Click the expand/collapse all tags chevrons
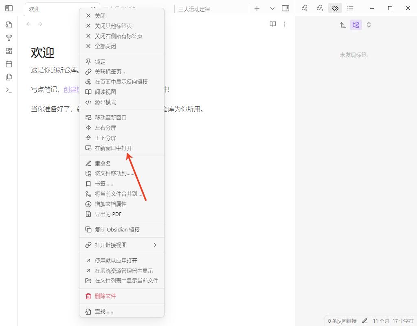This screenshot has width=417, height=326. pyautogui.click(x=369, y=25)
